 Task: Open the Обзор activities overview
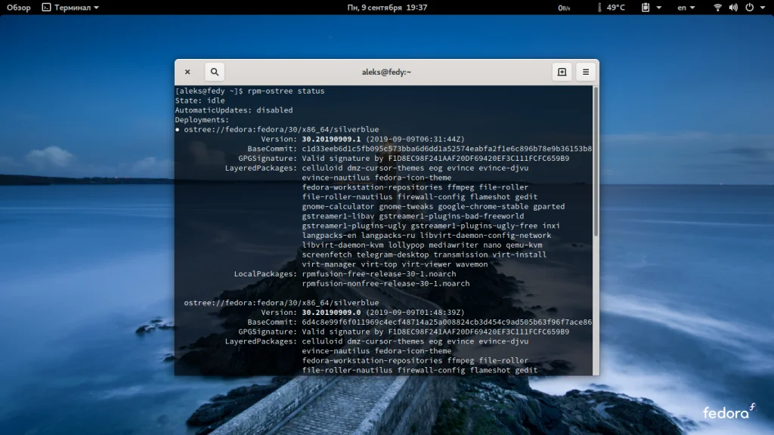tap(19, 8)
